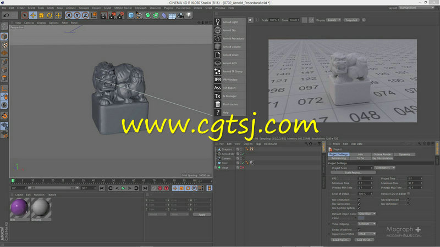Toggle Use Animation checkbox
The width and height of the screenshot is (440, 247).
point(359,200)
